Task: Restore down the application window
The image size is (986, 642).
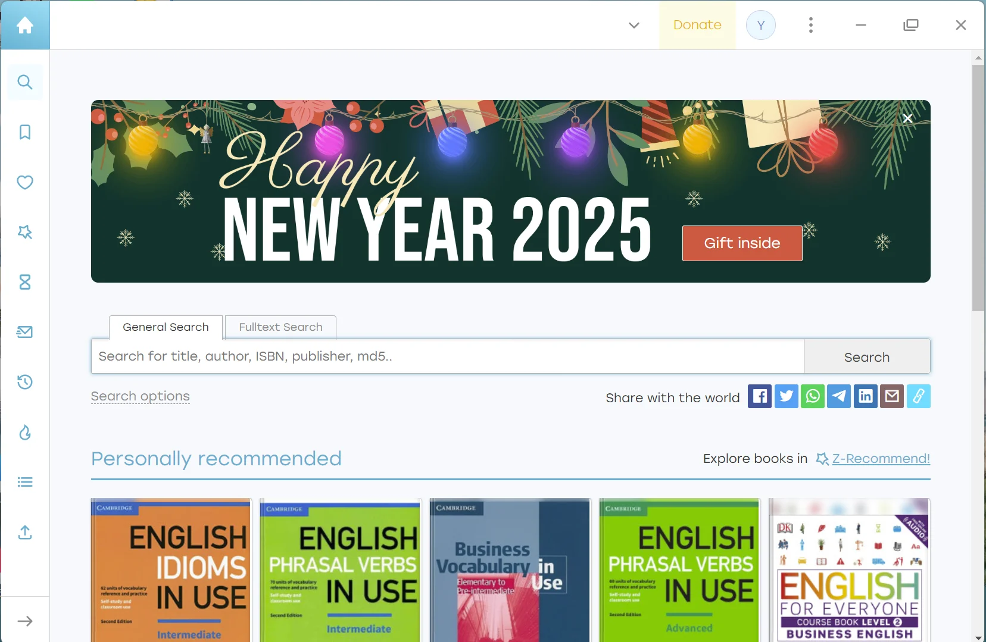Action: (x=911, y=25)
